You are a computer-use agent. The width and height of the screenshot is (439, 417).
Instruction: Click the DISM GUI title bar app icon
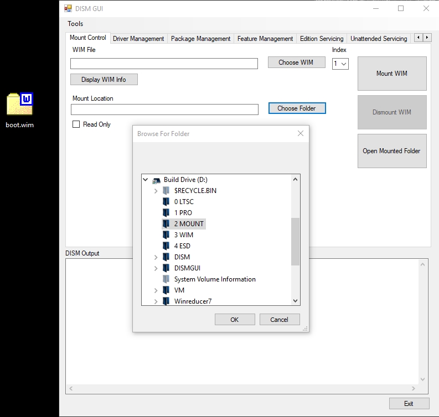(x=68, y=9)
